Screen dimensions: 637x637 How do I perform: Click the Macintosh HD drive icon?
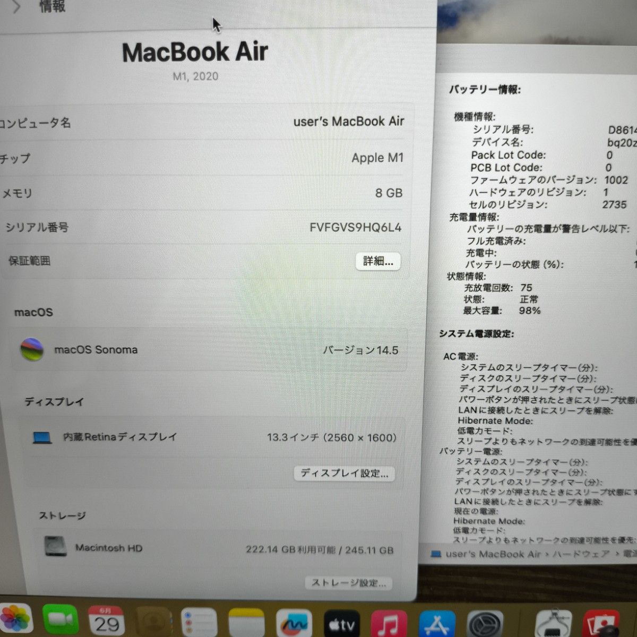pos(56,547)
